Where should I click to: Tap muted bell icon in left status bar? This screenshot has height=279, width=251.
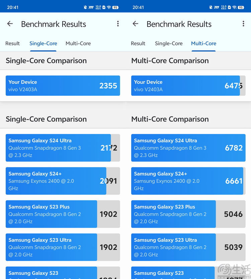pos(85,7)
